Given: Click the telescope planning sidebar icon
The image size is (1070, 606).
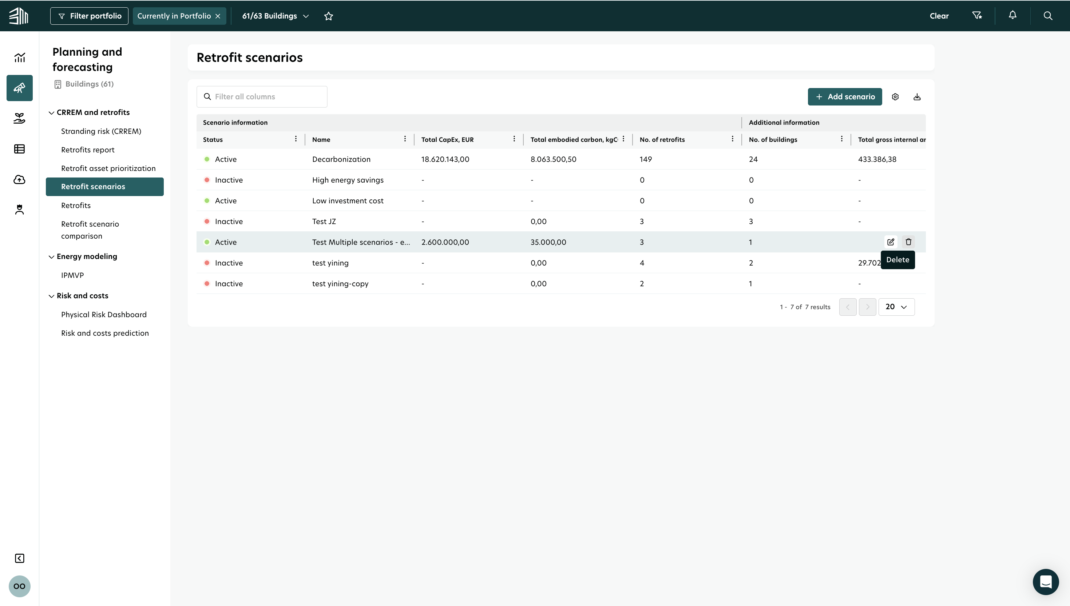Looking at the screenshot, I should pos(20,88).
